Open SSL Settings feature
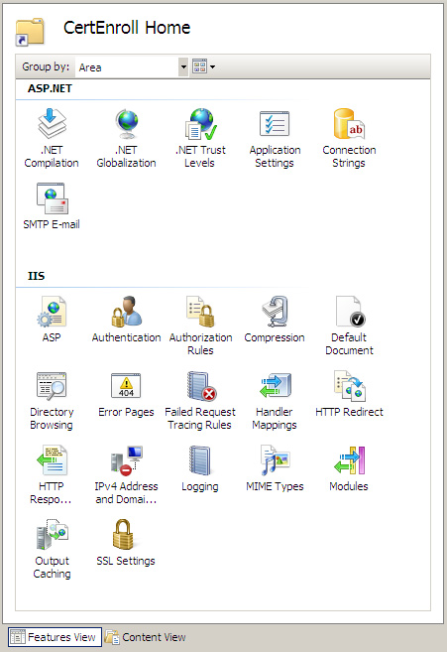This screenshot has width=447, height=652. [x=126, y=543]
